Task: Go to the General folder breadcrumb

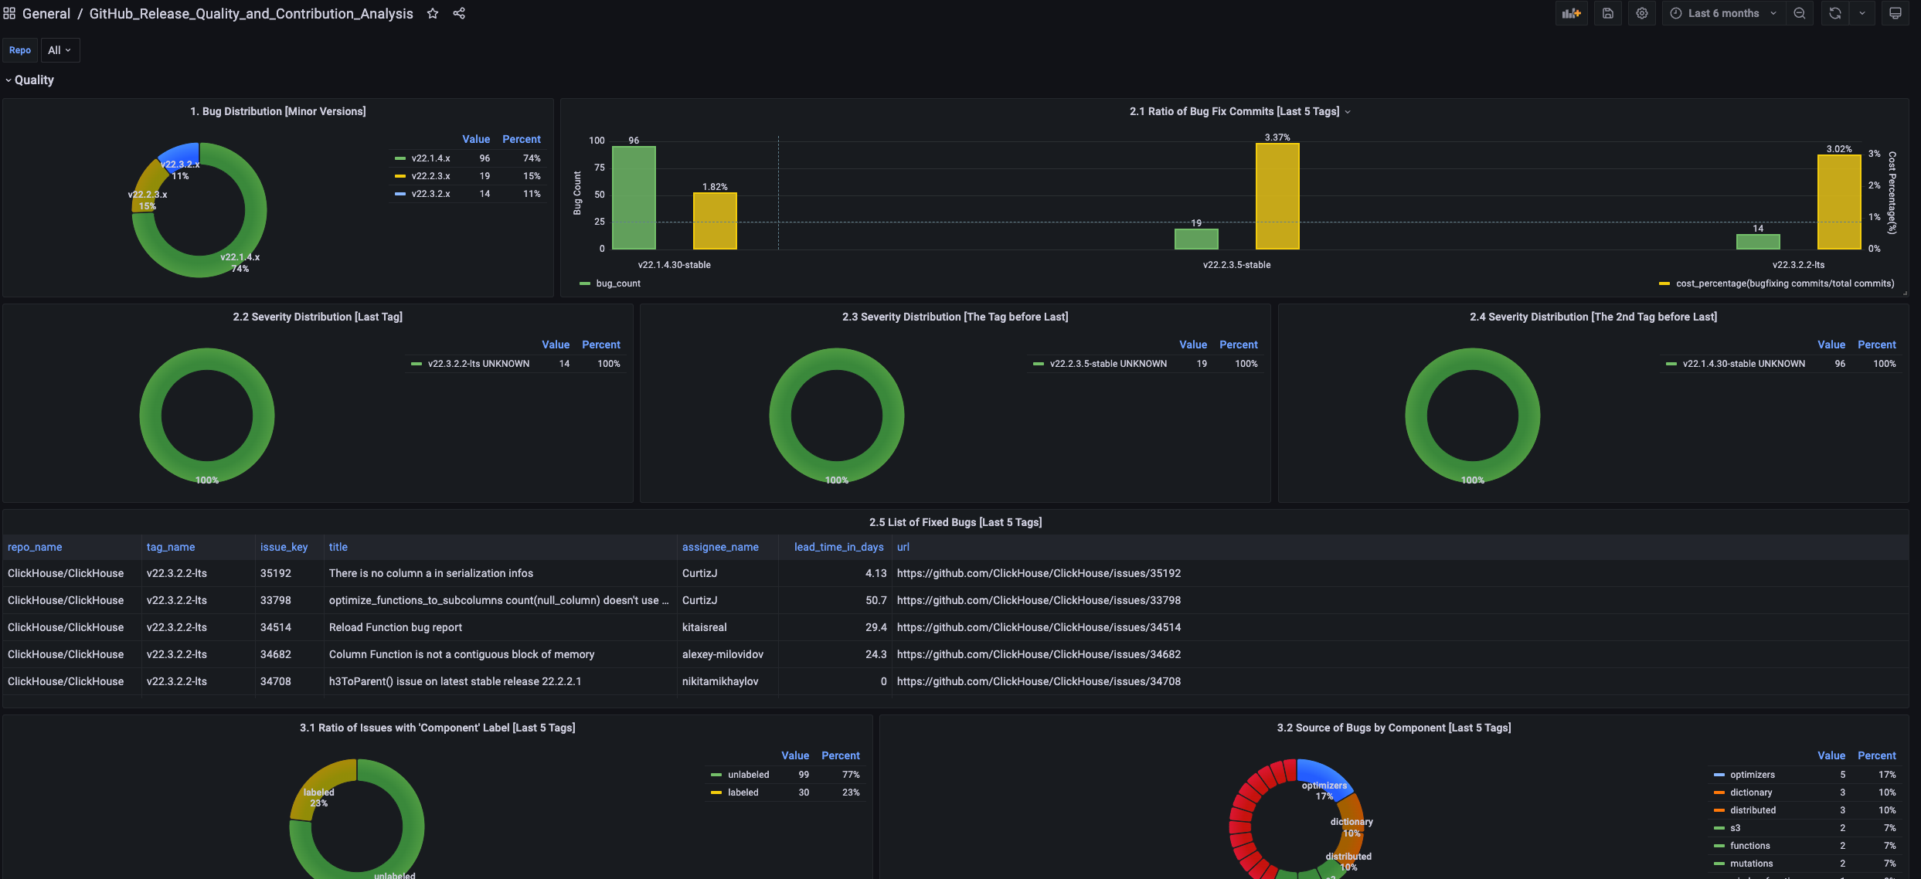Action: [46, 13]
